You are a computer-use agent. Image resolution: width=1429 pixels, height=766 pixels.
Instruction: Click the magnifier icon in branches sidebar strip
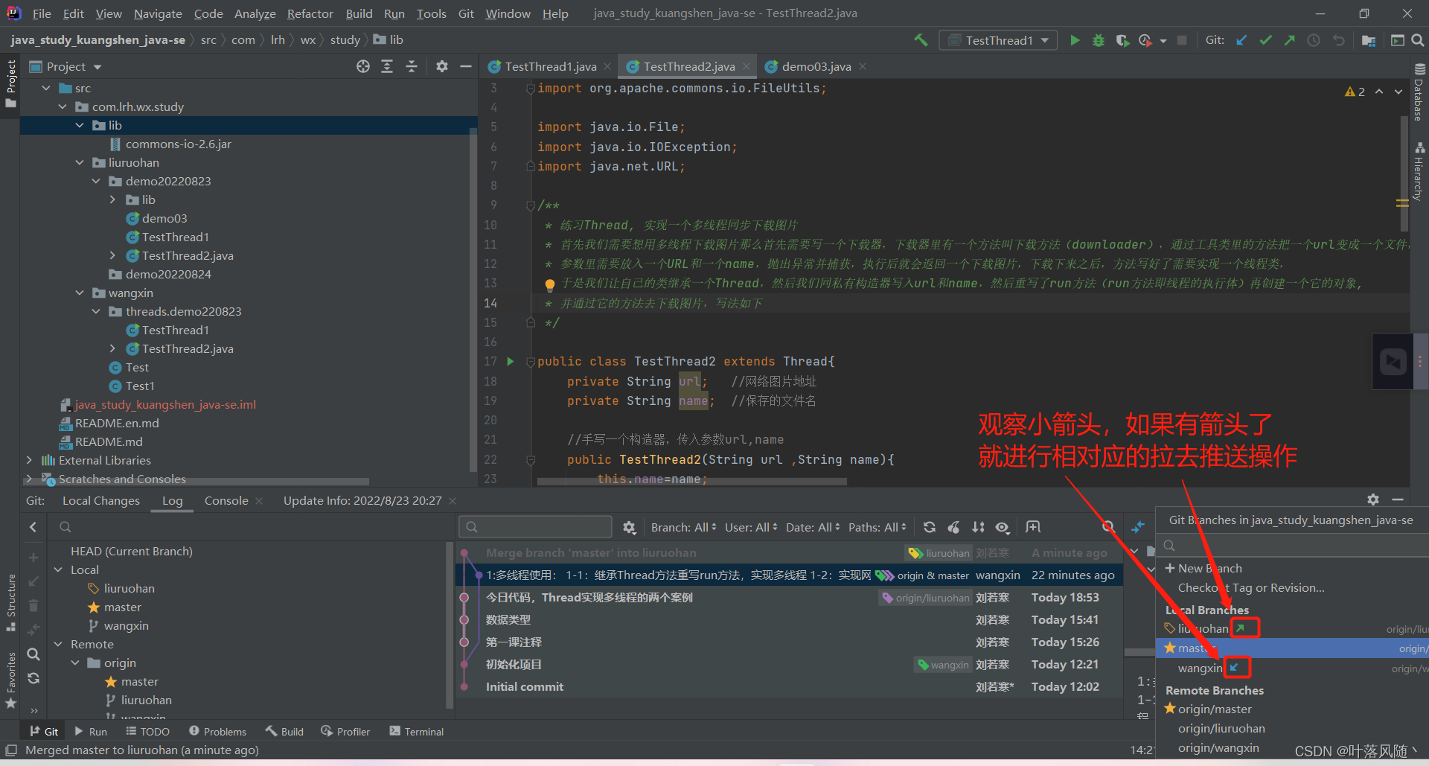tap(33, 654)
